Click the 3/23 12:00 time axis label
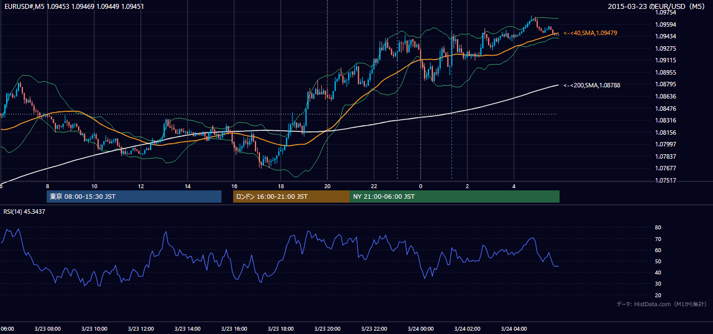The image size is (713, 334). [141, 329]
